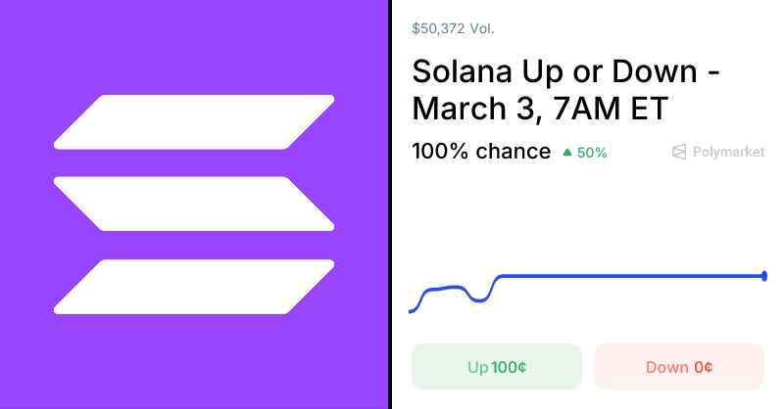Click the green up-arrow triangle icon
Screen dimensions: 784x409
(x=567, y=153)
